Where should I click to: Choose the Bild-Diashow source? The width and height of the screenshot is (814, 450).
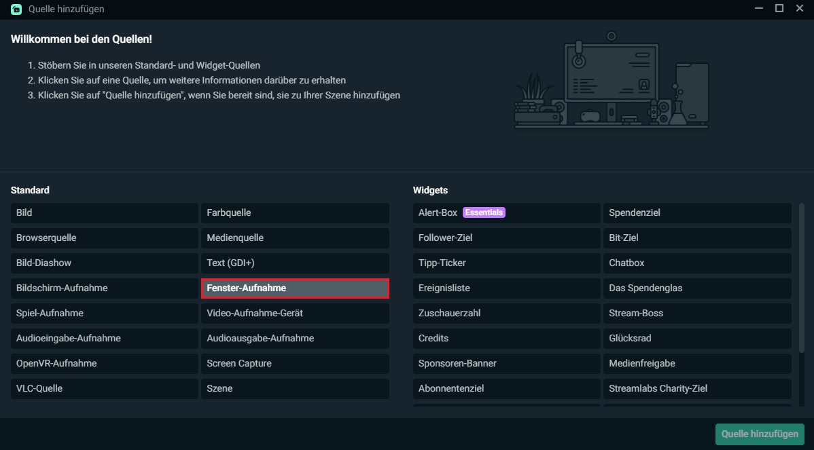(104, 263)
